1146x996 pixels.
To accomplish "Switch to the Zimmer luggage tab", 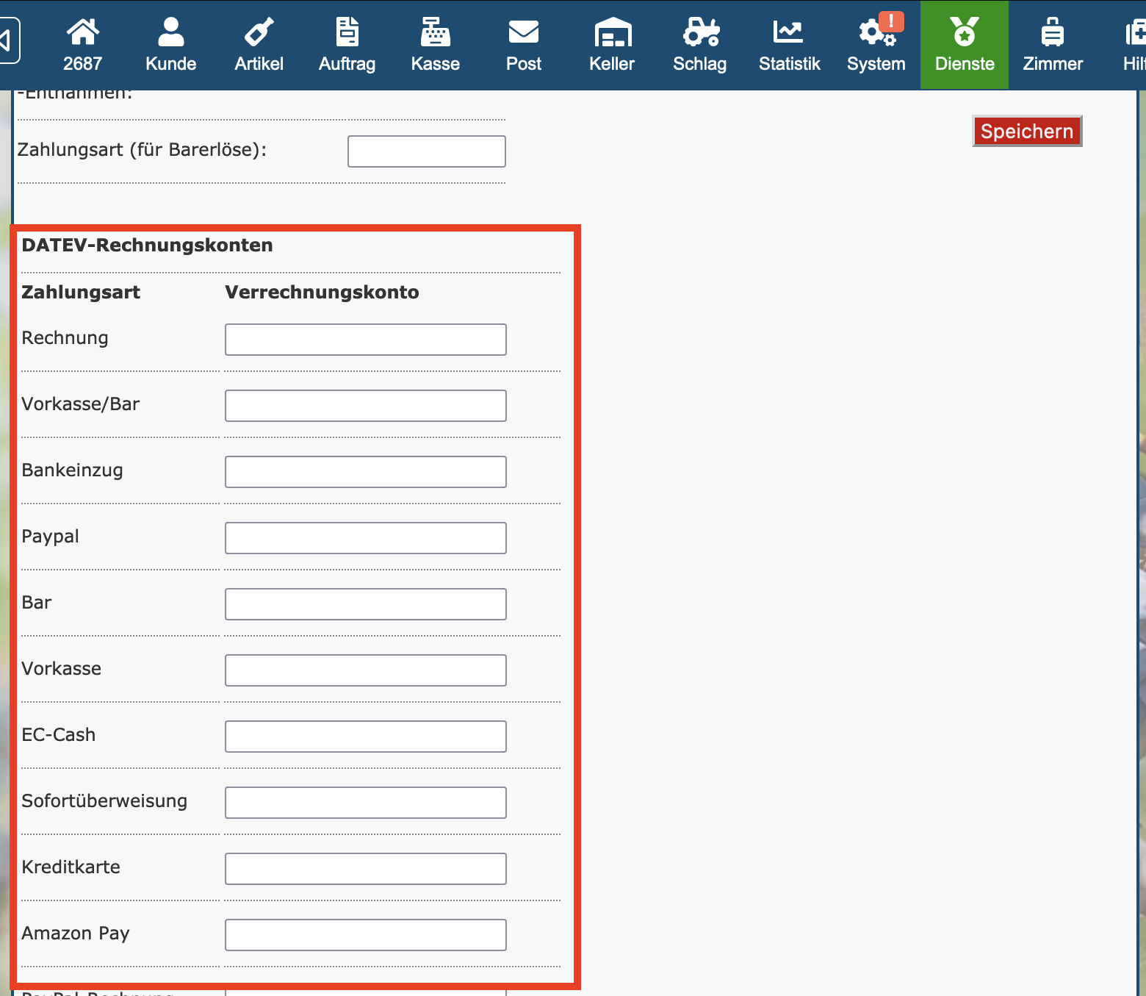I will point(1052,45).
